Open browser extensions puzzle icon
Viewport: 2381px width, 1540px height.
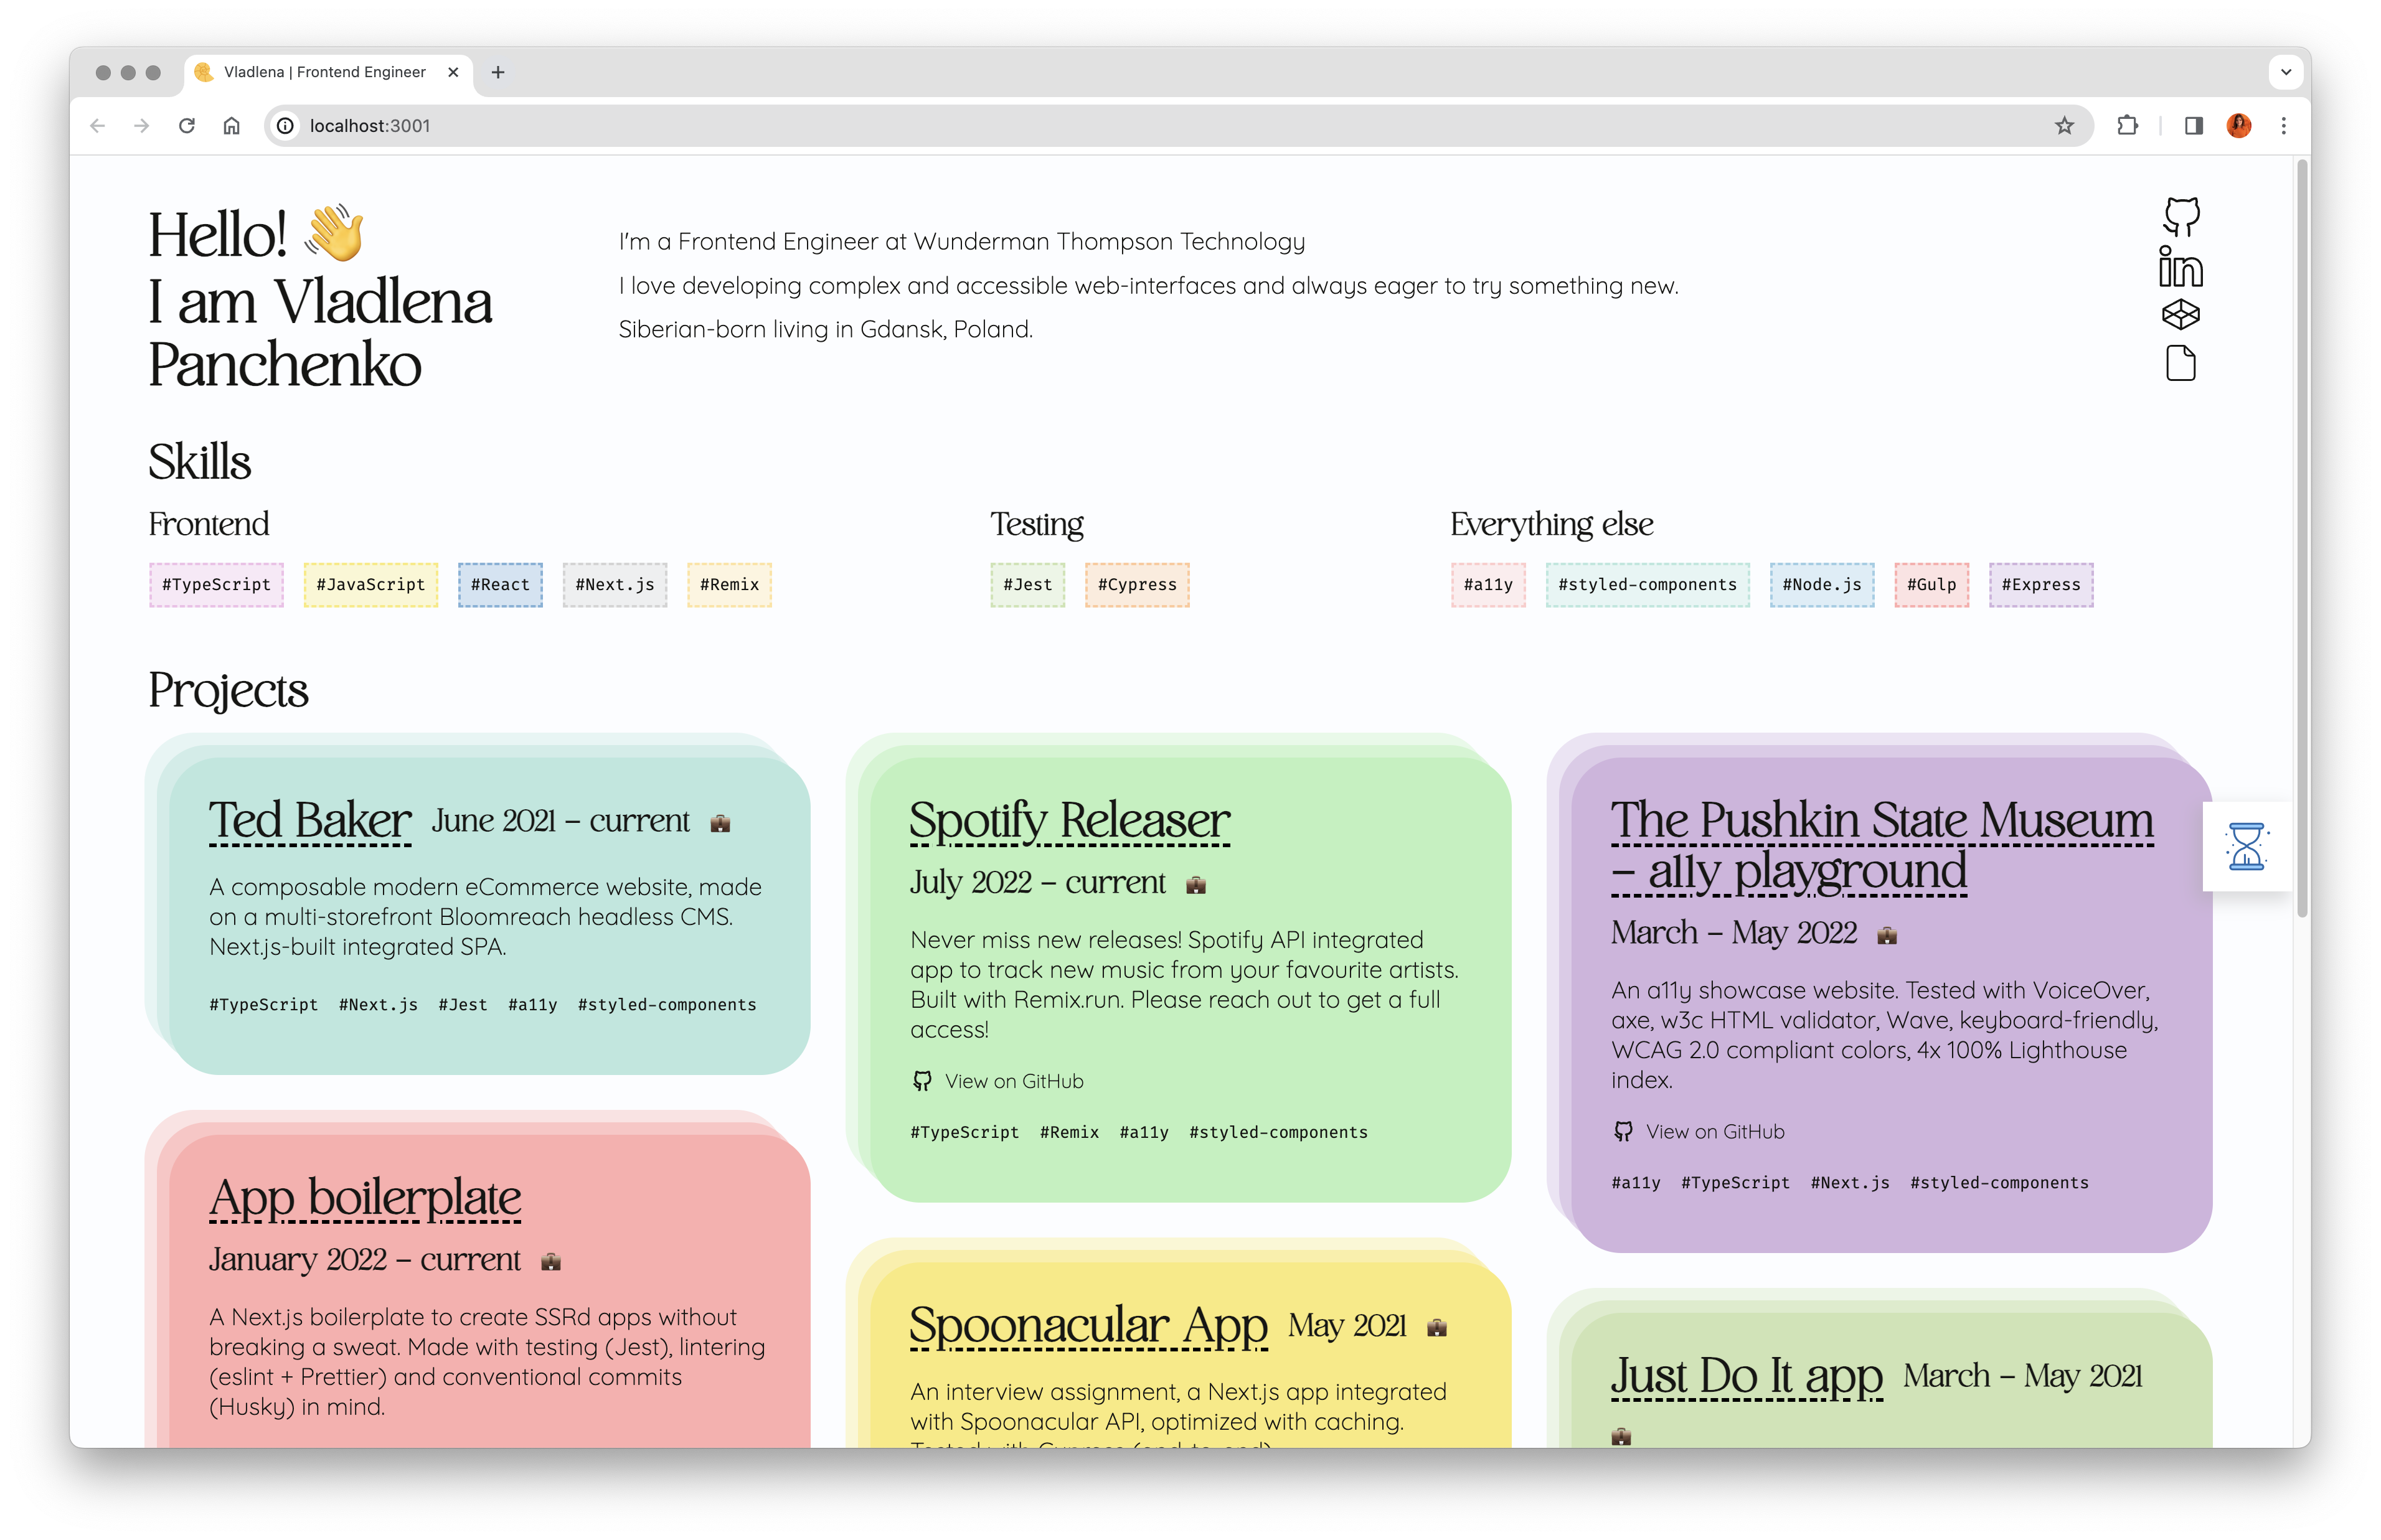click(2128, 126)
